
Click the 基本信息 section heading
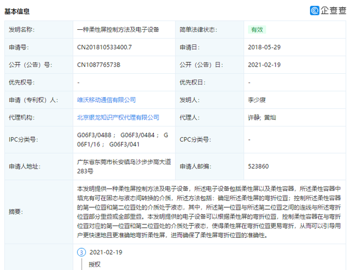(17, 11)
